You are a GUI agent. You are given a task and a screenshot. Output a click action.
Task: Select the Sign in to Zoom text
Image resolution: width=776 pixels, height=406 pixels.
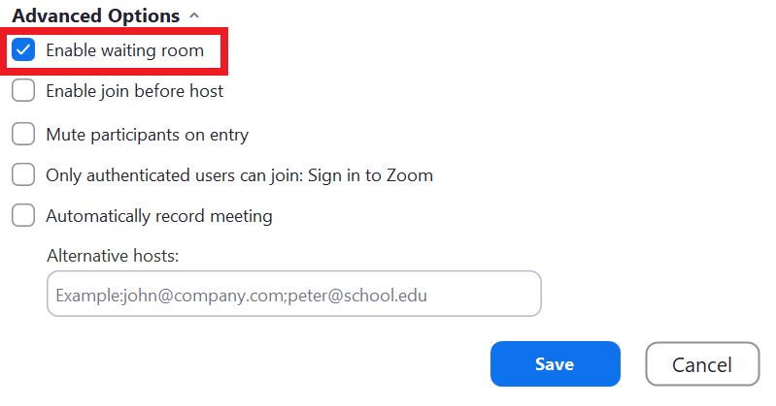(x=370, y=175)
